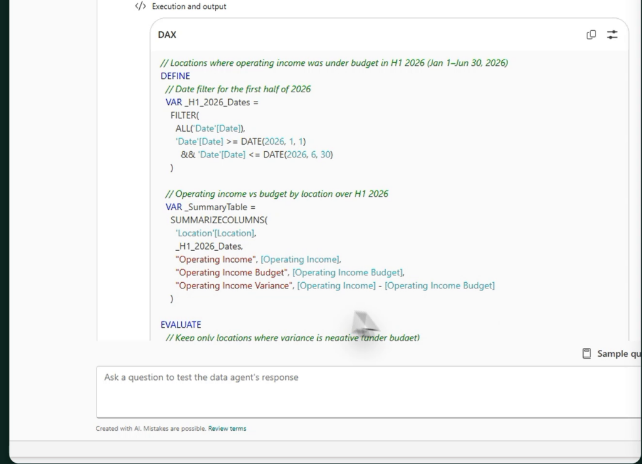Screen dimensions: 642x464
Task: Copy the DAX code to clipboard
Action: [x=591, y=35]
